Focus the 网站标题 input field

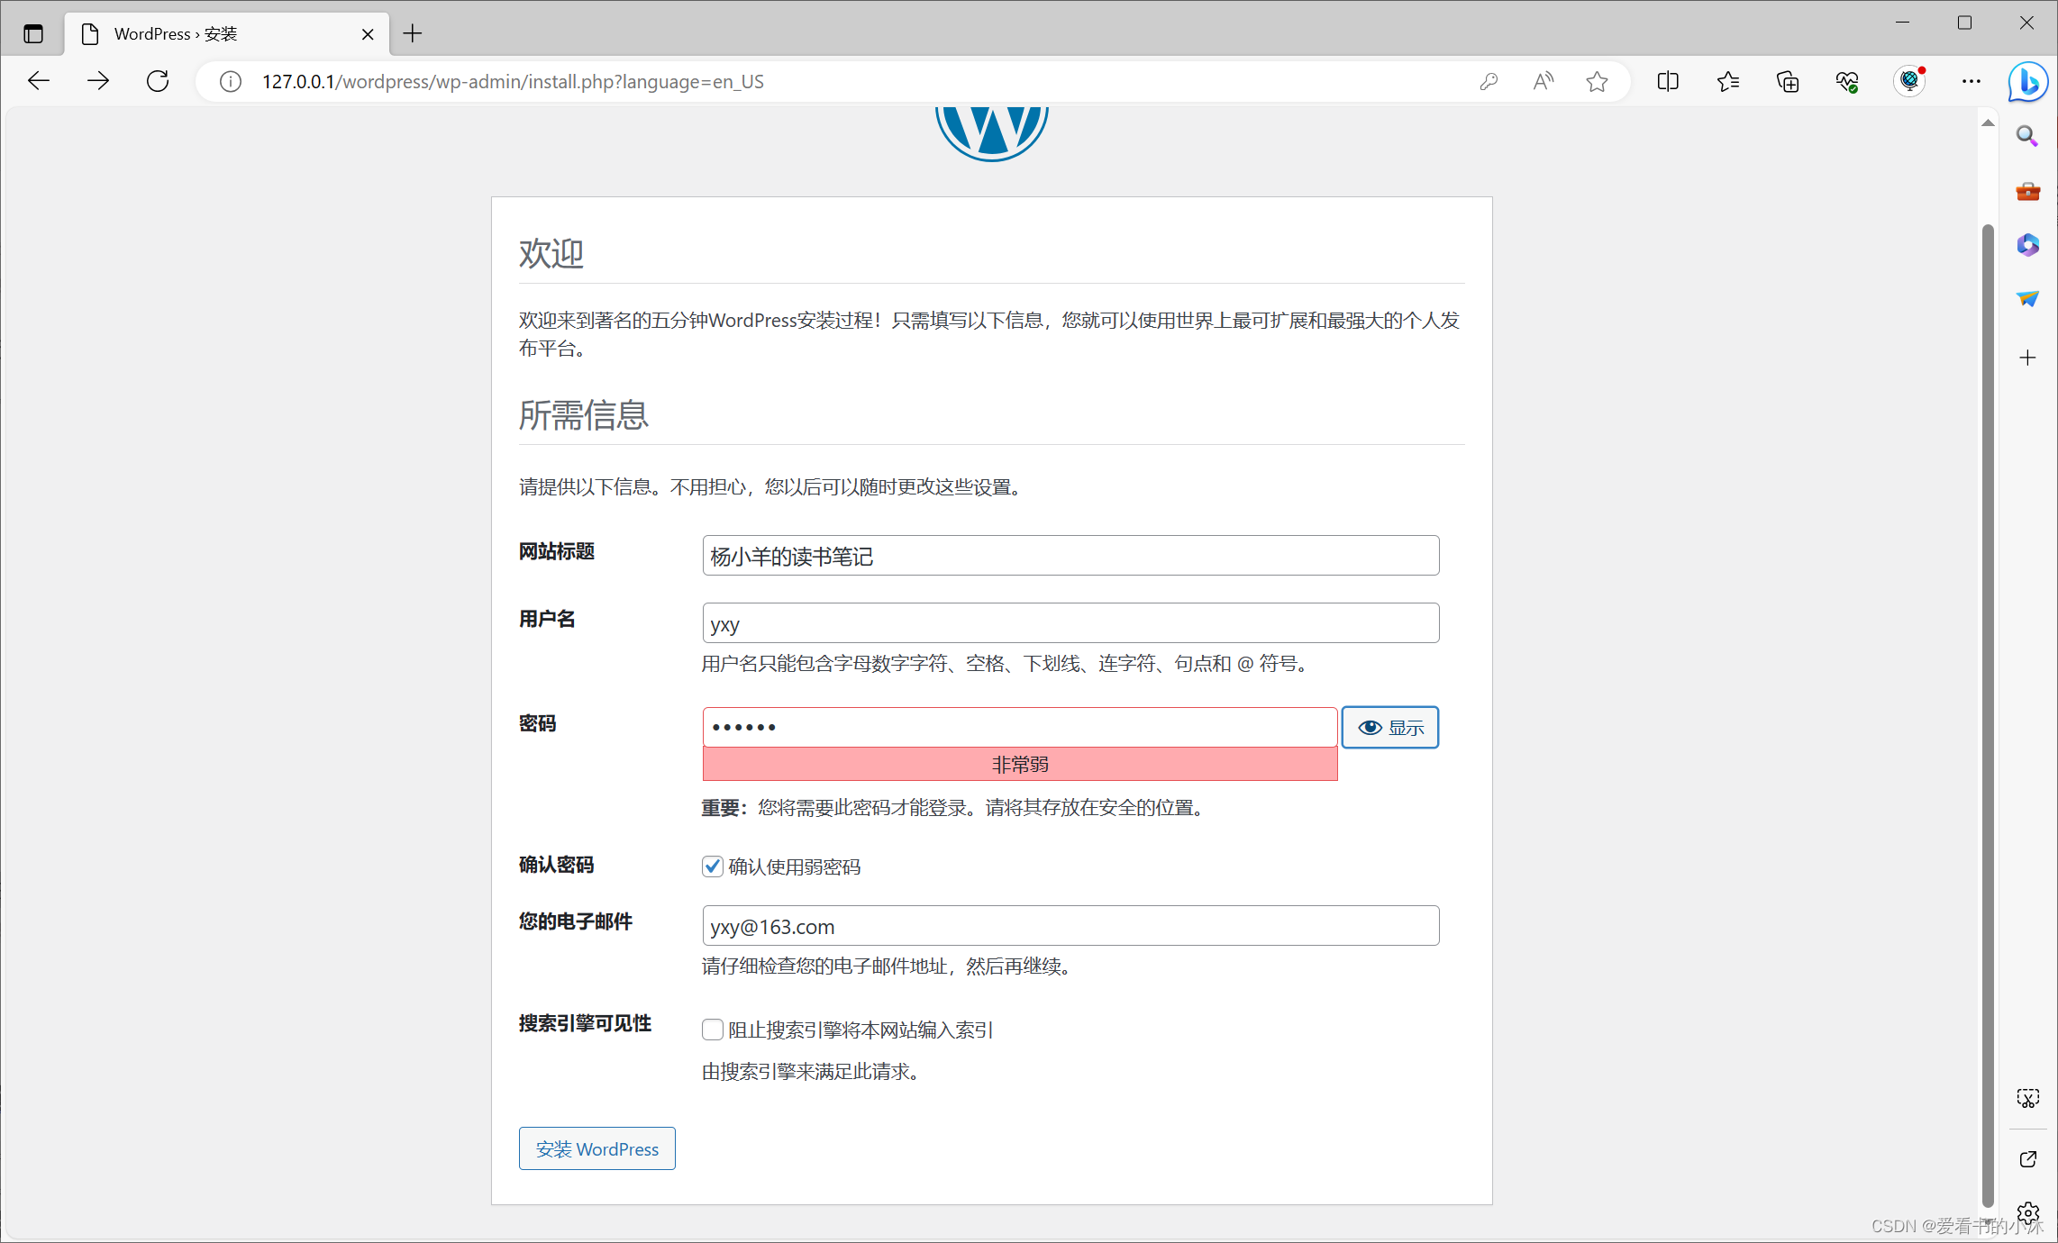(x=1070, y=556)
